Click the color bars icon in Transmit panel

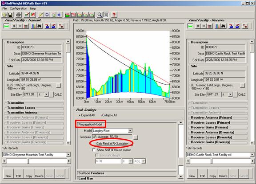click(x=34, y=26)
